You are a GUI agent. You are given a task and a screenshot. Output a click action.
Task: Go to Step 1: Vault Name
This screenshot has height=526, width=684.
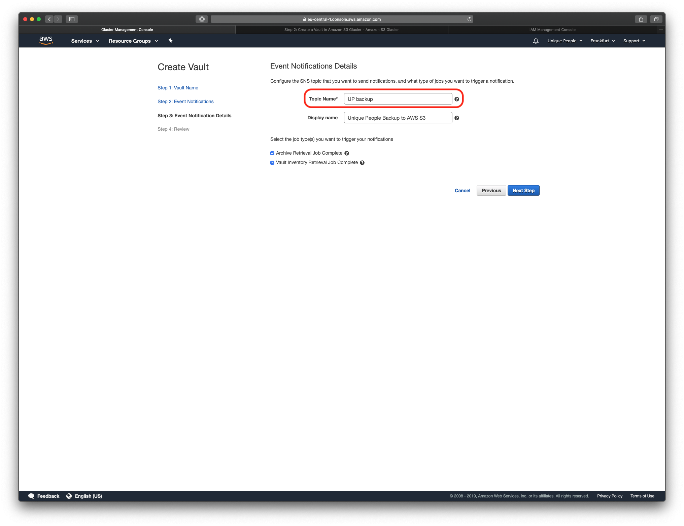click(x=178, y=88)
